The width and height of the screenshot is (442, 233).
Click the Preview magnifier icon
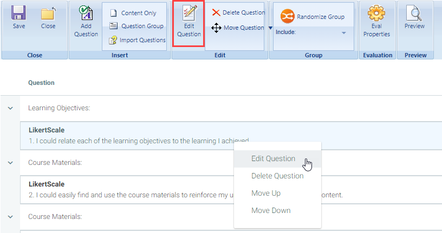tap(414, 14)
